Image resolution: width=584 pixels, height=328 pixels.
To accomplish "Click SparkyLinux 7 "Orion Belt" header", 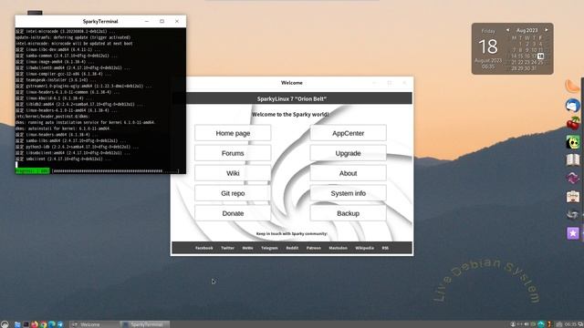I will 292,98.
